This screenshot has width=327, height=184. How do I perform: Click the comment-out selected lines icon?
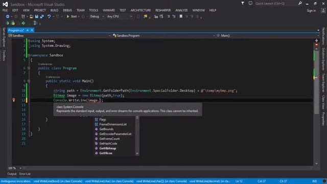click(168, 16)
